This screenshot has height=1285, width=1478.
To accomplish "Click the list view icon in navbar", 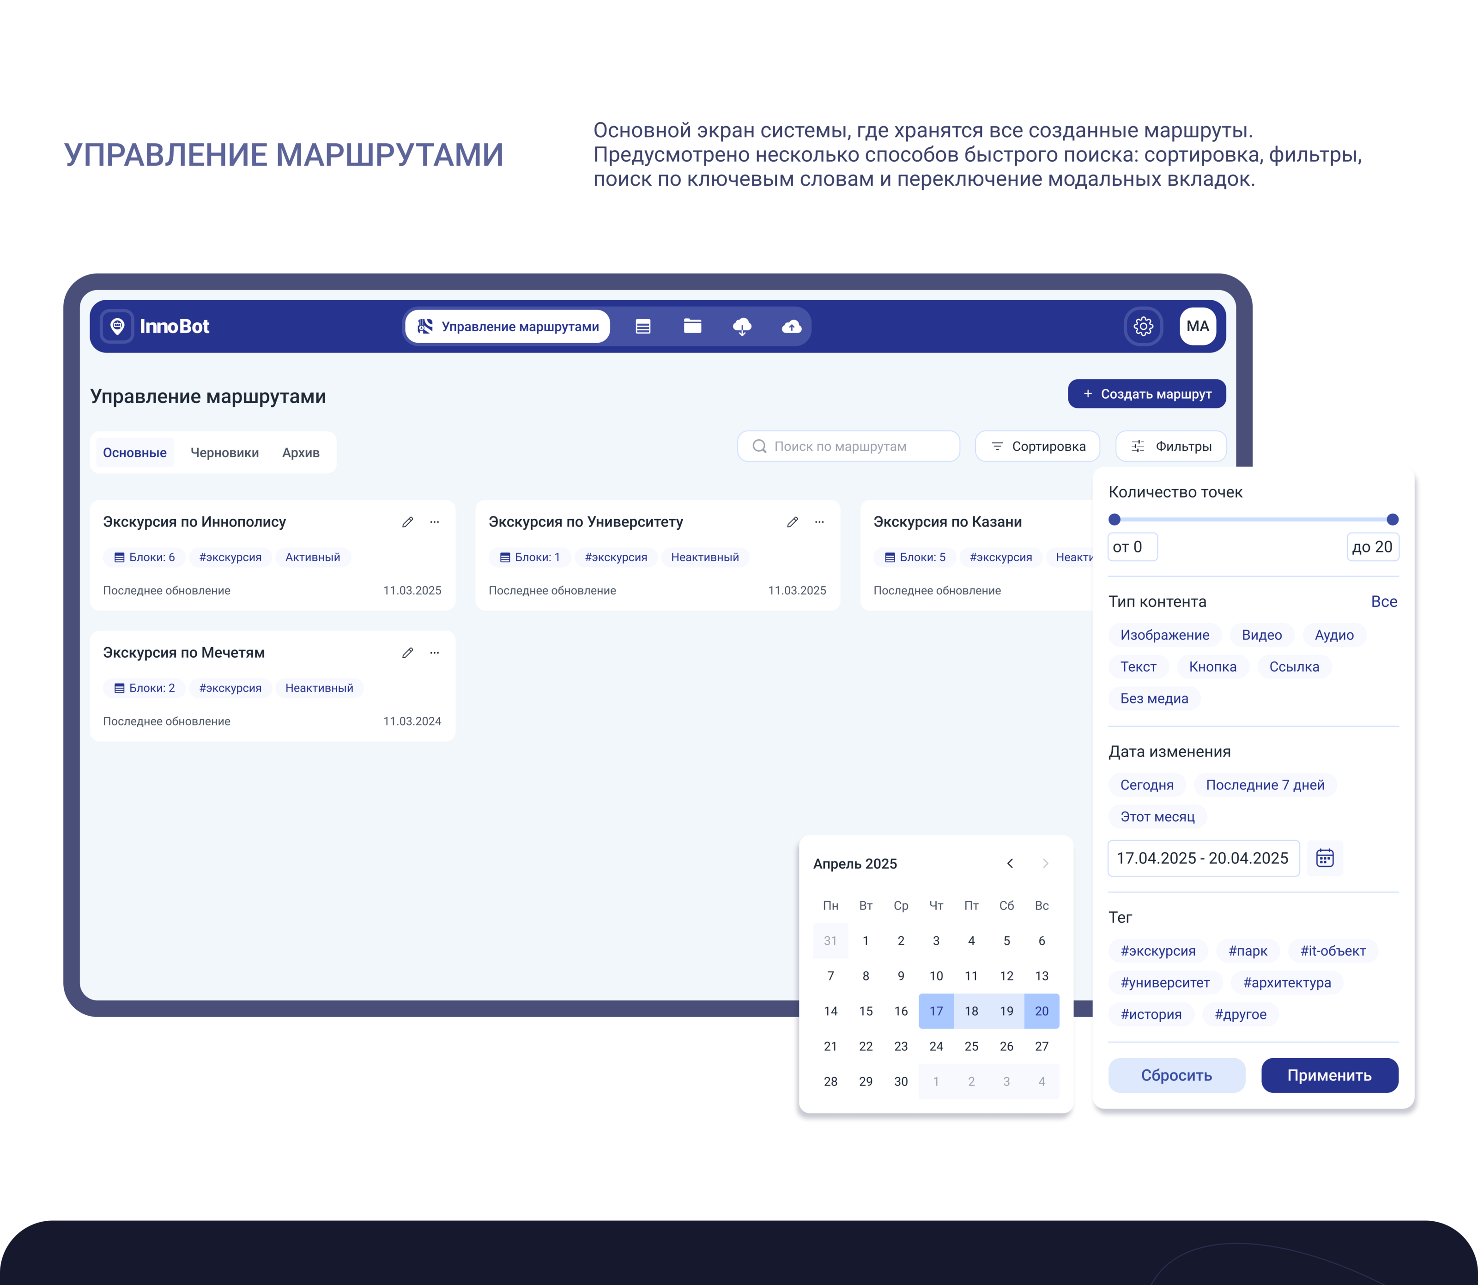I will 642,327.
